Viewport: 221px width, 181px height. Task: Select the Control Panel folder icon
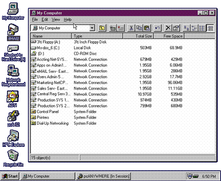[x=34, y=111]
